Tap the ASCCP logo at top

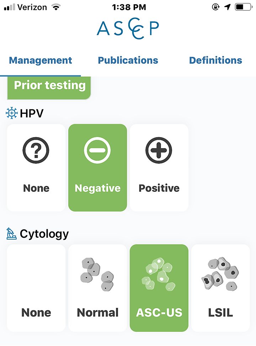tap(128, 28)
